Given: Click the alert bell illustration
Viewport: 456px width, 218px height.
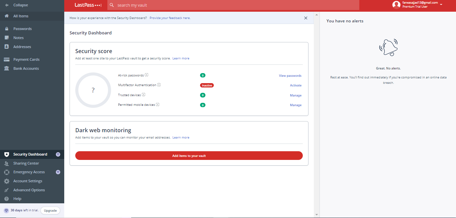Looking at the screenshot, I should [388, 47].
